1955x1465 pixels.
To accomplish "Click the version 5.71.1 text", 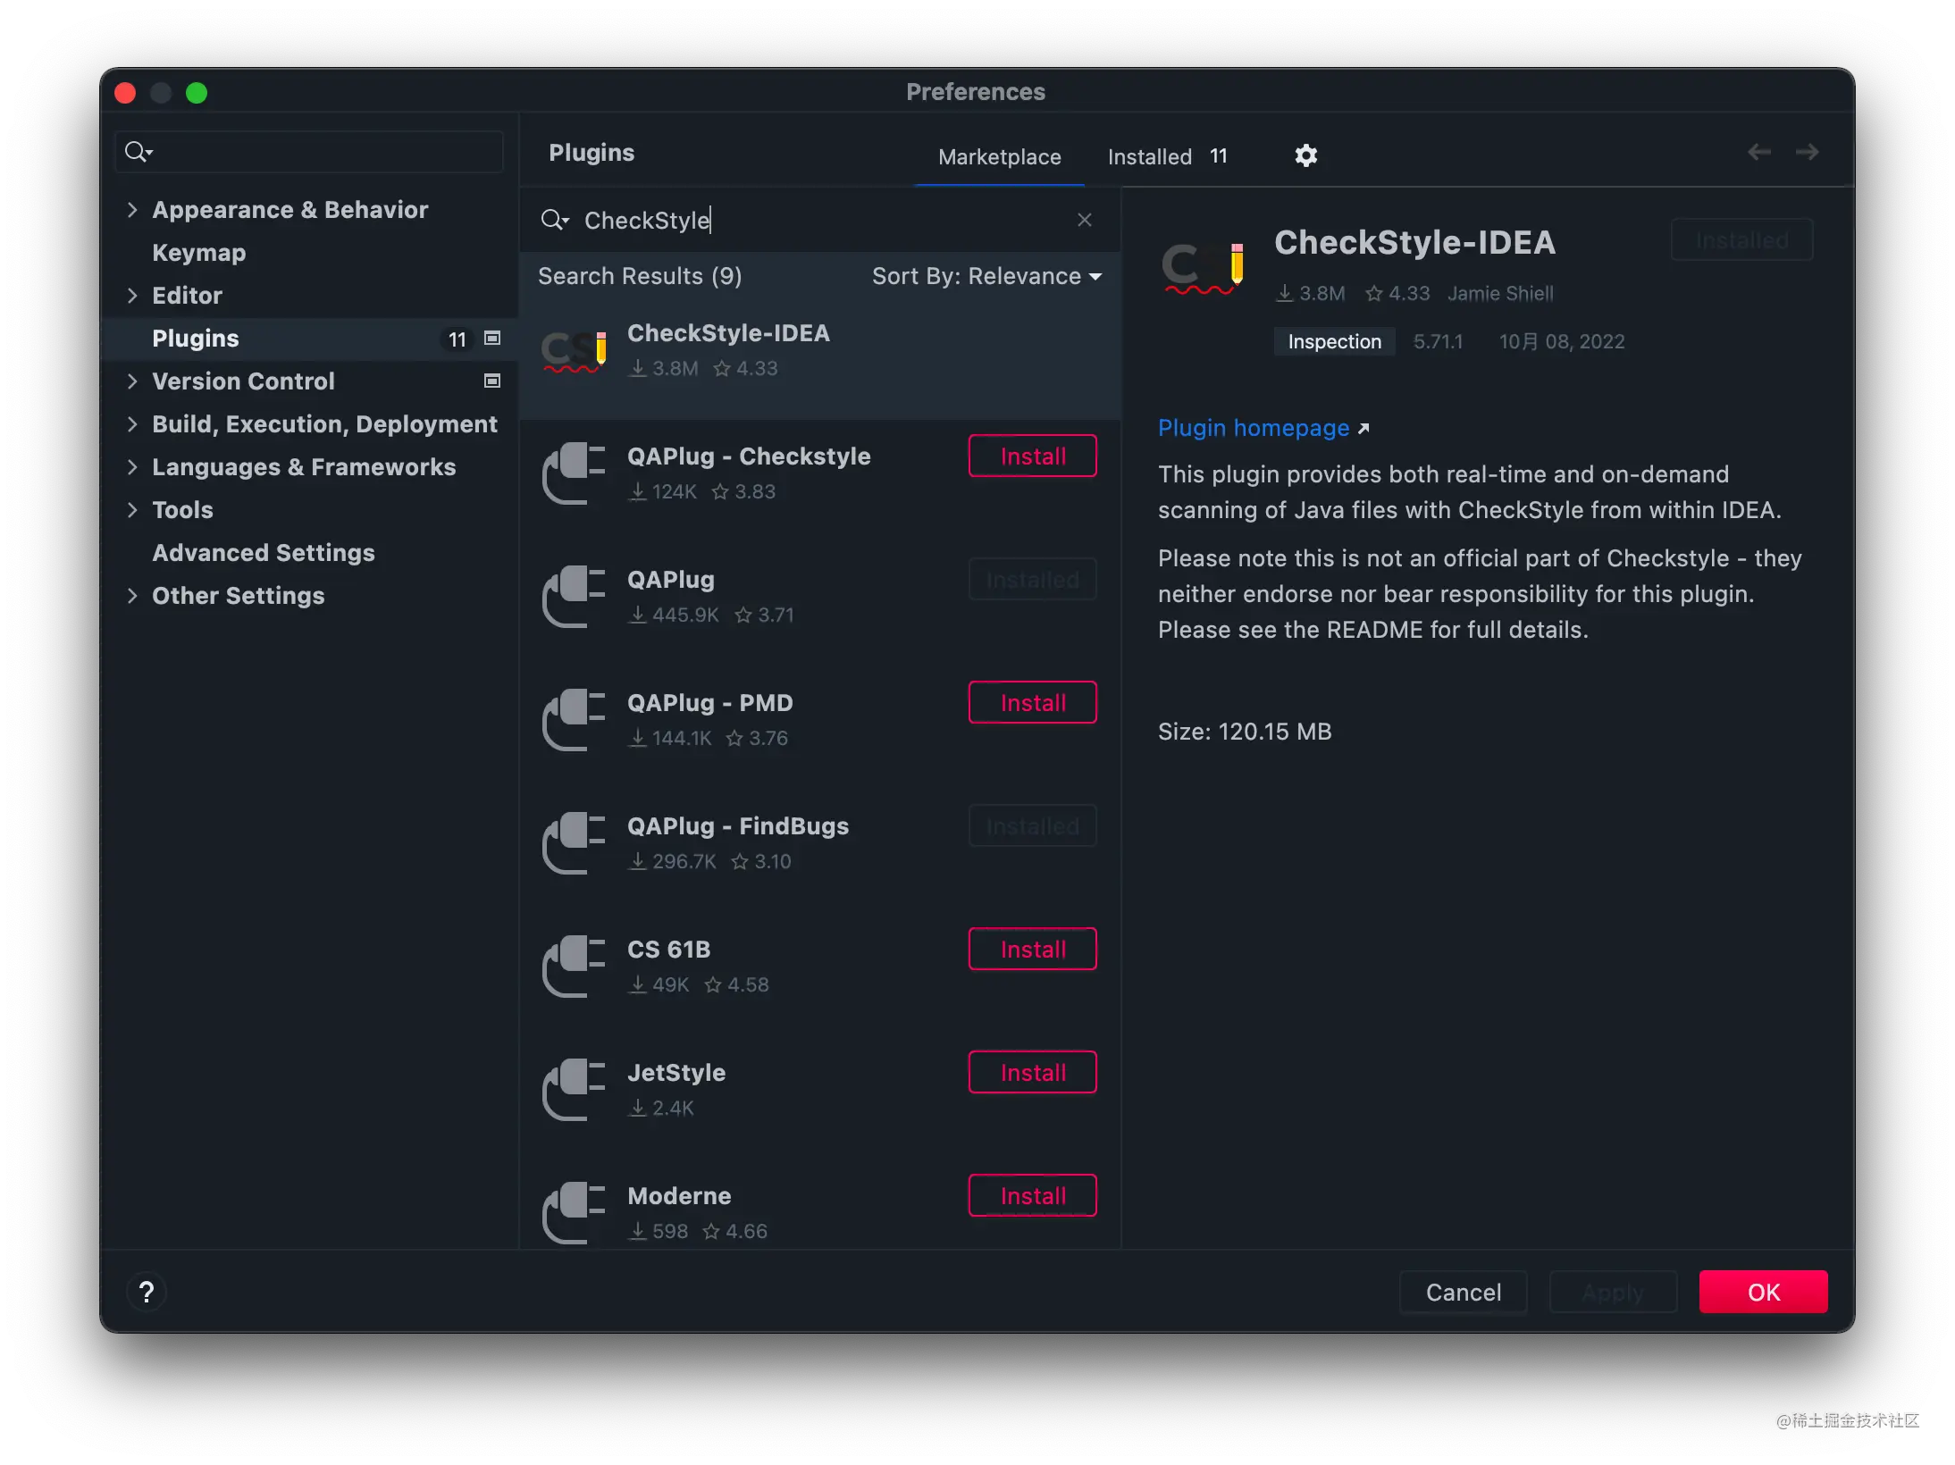I will pos(1438,341).
